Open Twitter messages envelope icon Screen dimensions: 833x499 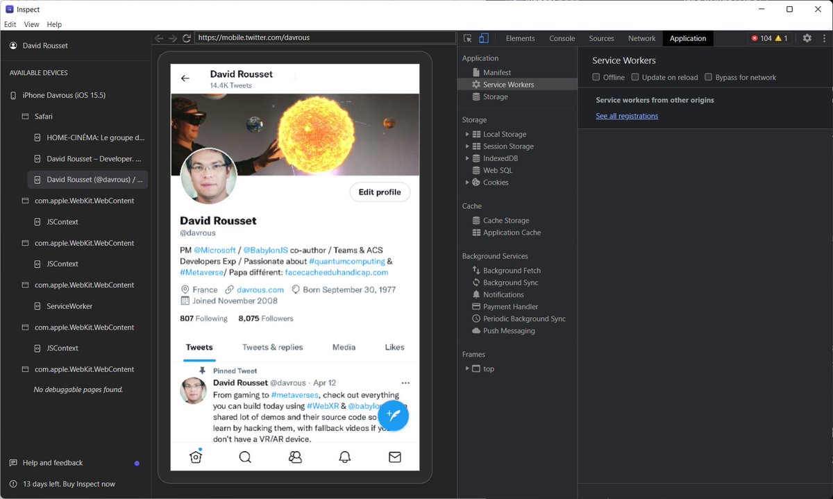click(x=395, y=457)
